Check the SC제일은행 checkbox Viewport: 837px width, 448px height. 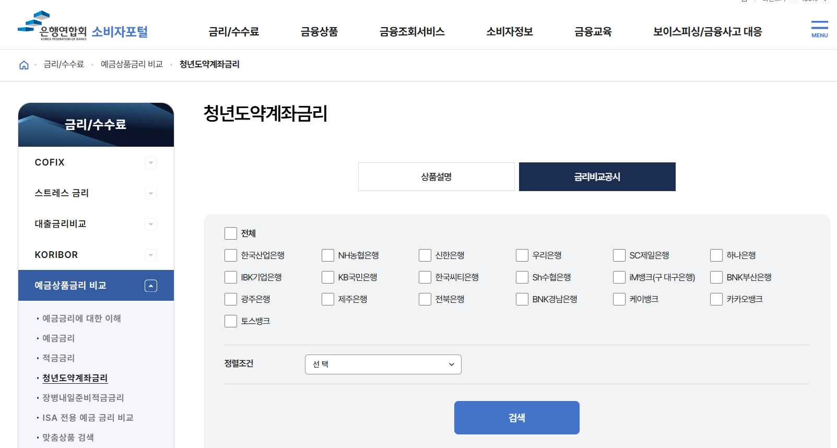pyautogui.click(x=619, y=255)
